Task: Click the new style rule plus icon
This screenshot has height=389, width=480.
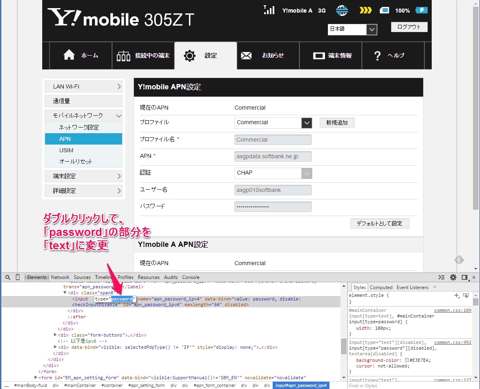Action: click(457, 295)
